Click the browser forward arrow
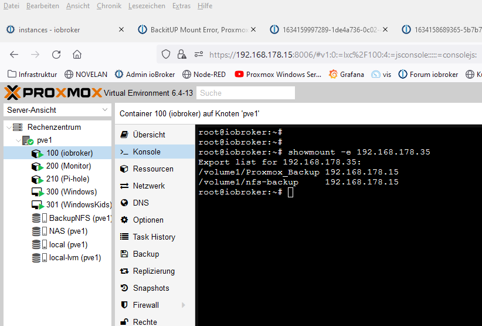The image size is (482, 326). click(35, 55)
